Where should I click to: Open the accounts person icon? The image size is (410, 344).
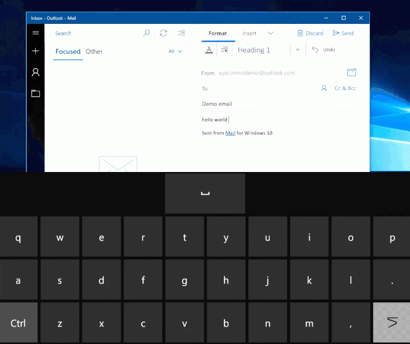coord(36,72)
